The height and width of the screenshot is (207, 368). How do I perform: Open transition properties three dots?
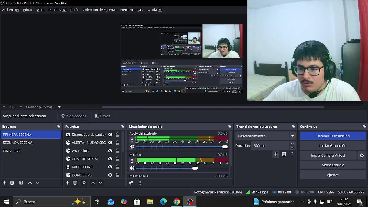pyautogui.click(x=292, y=154)
